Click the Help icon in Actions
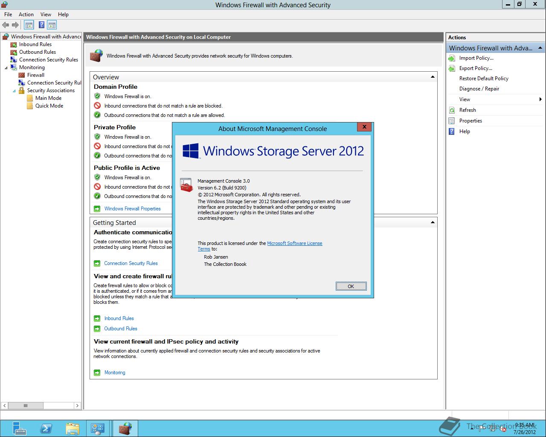This screenshot has width=546, height=437. point(452,131)
